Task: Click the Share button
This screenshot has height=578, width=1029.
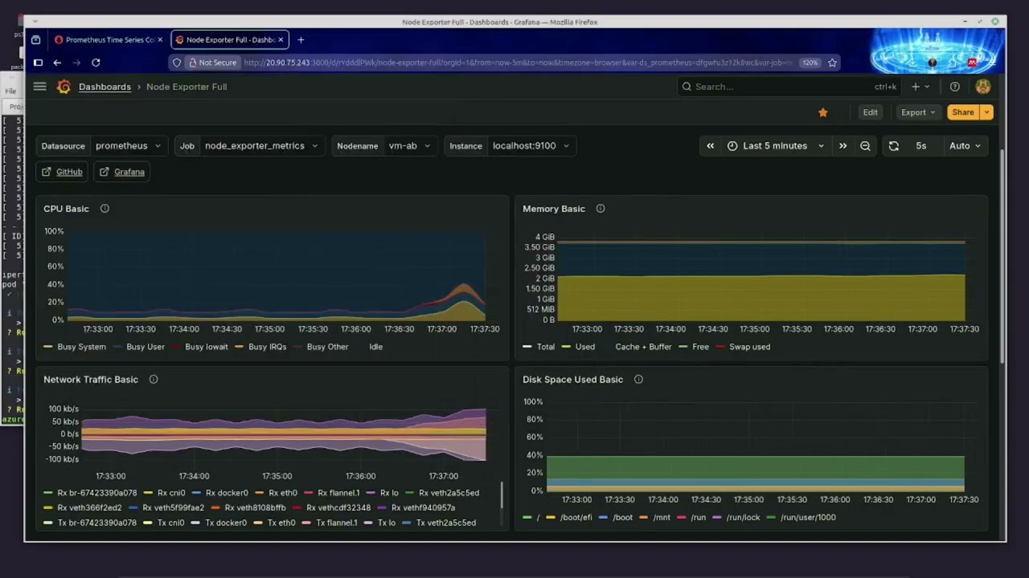Action: (x=963, y=112)
